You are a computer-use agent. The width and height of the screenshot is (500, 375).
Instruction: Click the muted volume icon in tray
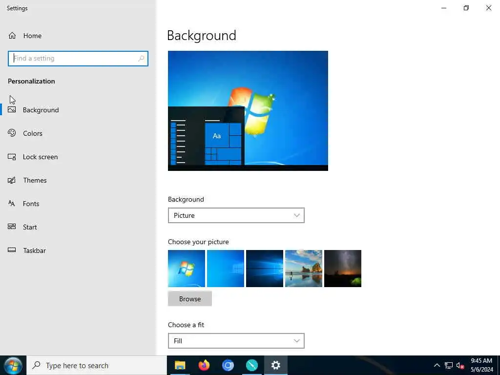[x=460, y=365]
